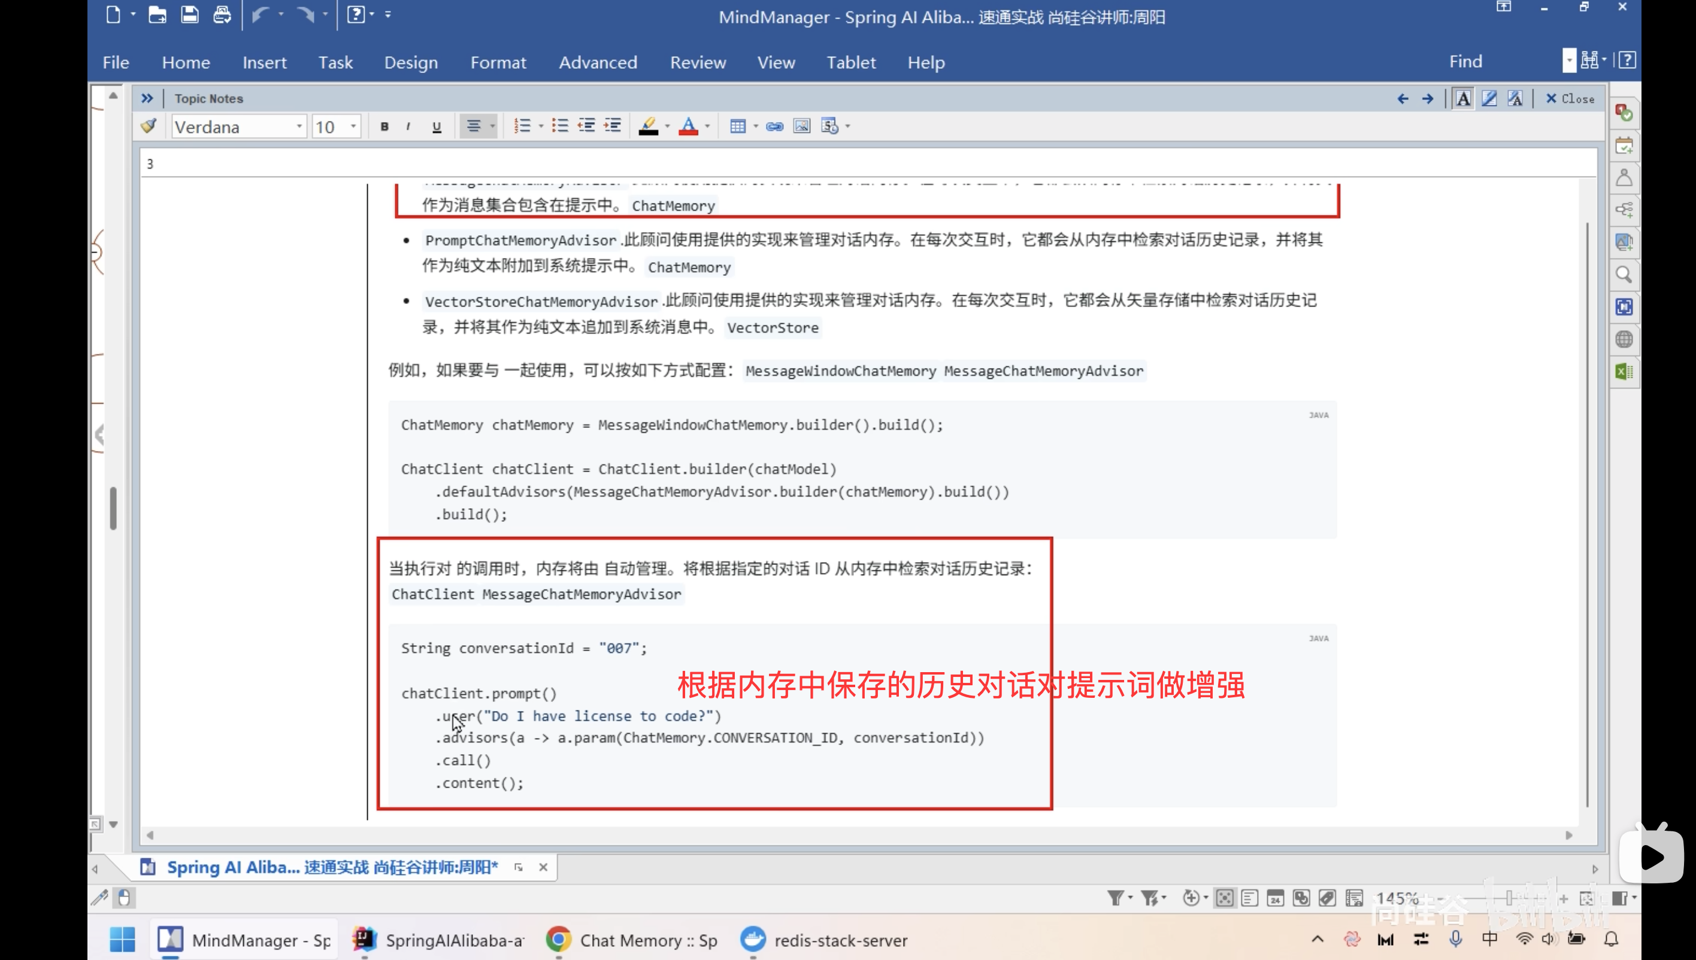Toggle the notes edit pencil view mode
The width and height of the screenshot is (1696, 960).
coord(1489,99)
